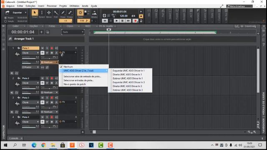Click the 4/4 time signature
The height and width of the screenshot is (150, 267).
click(133, 16)
